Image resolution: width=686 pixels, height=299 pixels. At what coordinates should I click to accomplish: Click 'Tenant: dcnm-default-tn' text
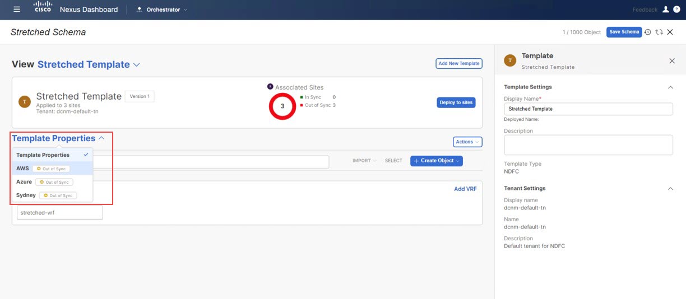tap(67, 112)
